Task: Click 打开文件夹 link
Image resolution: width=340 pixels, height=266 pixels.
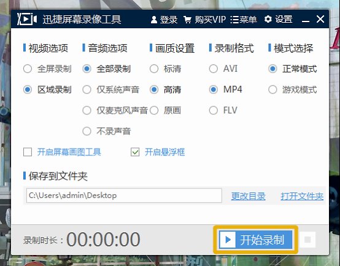Action: pyautogui.click(x=302, y=196)
